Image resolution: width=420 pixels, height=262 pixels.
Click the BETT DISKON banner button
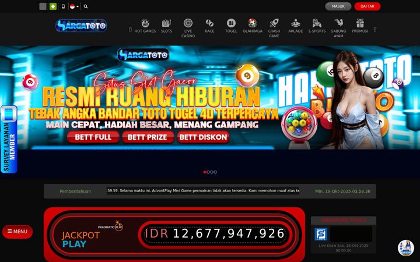[203, 137]
